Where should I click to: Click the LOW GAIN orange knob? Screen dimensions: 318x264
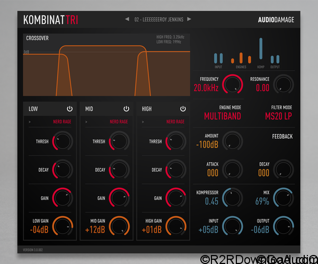(63, 226)
